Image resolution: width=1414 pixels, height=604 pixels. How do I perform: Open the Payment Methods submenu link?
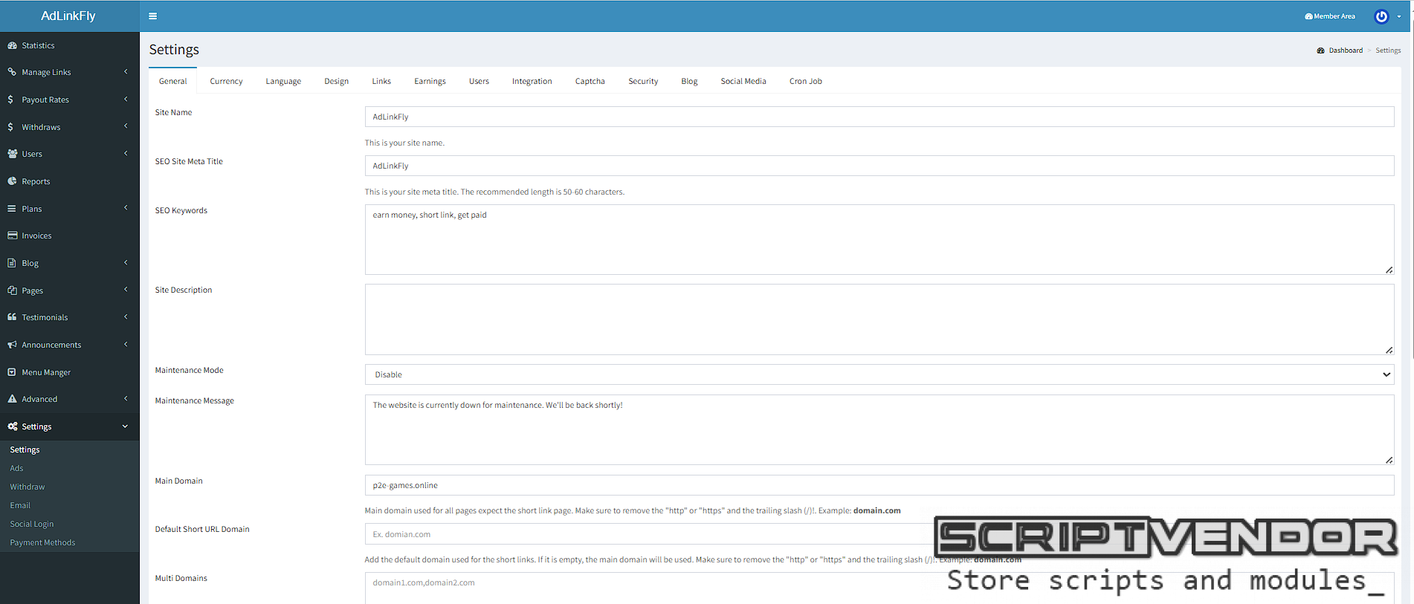pyautogui.click(x=42, y=542)
